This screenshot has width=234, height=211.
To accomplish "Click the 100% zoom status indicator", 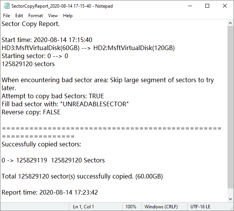I will point(131,207).
